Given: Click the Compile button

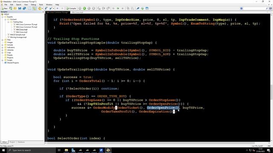Looking at the screenshot, I should 71,8.
